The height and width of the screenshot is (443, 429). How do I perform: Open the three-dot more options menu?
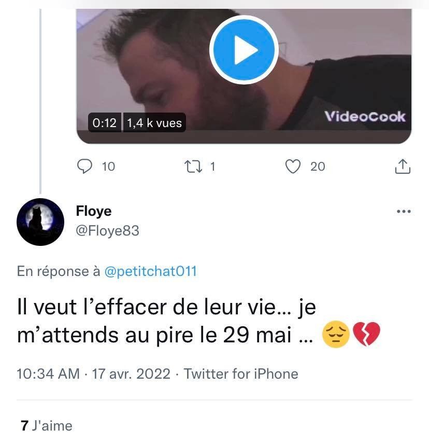pos(403,212)
